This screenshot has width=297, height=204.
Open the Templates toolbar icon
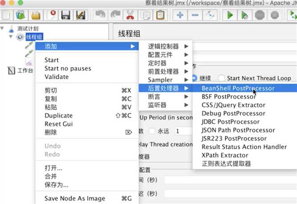[x=20, y=15]
